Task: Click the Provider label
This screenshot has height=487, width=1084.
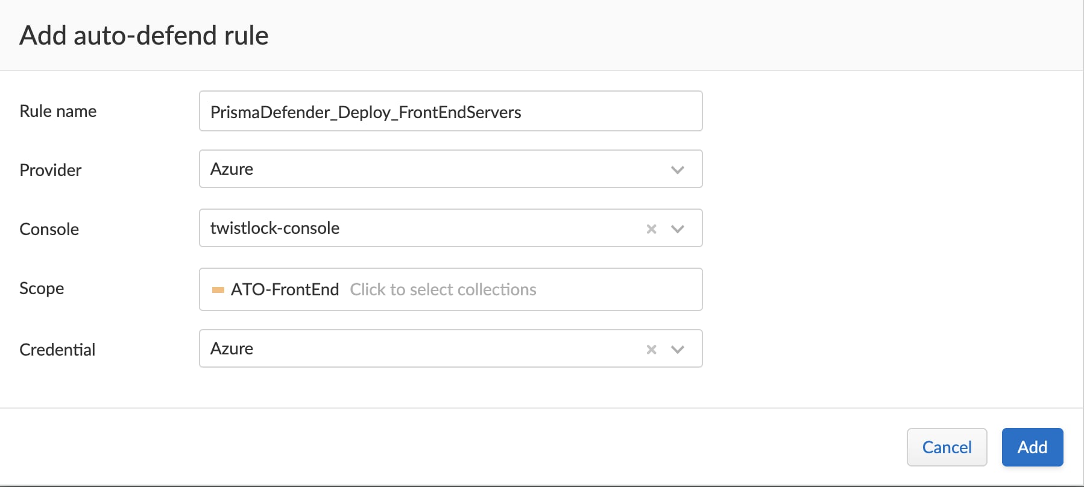Action: coord(51,170)
